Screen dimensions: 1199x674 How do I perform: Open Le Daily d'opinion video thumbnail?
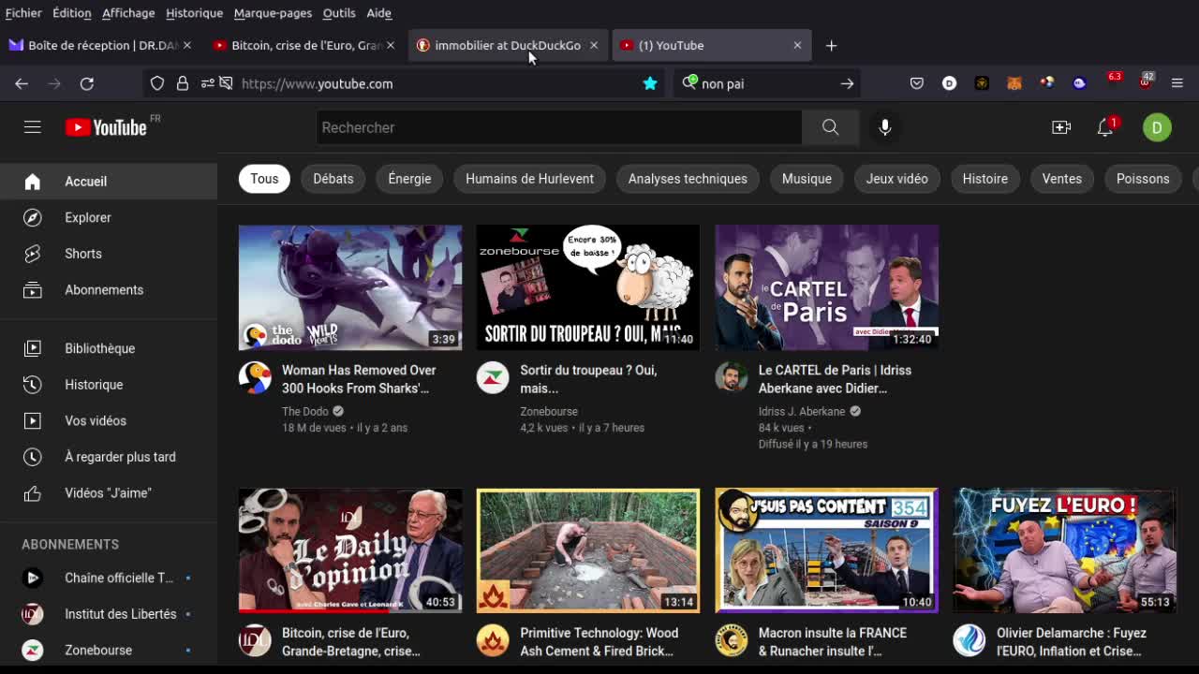pos(350,550)
